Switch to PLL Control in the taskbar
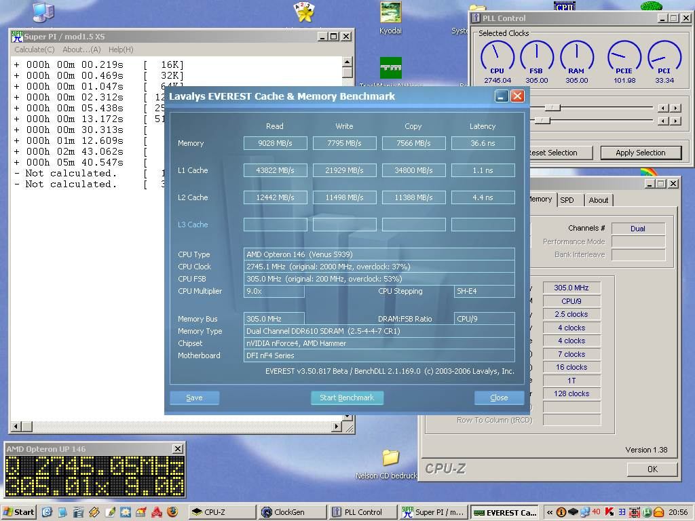This screenshot has height=521, width=695. point(362,512)
